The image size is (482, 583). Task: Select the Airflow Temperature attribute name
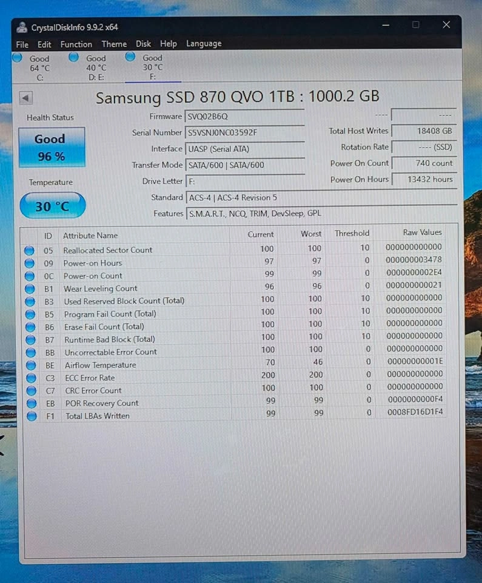100,365
